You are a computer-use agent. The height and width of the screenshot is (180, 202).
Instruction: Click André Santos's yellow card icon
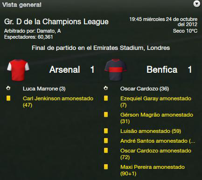[106, 141]
